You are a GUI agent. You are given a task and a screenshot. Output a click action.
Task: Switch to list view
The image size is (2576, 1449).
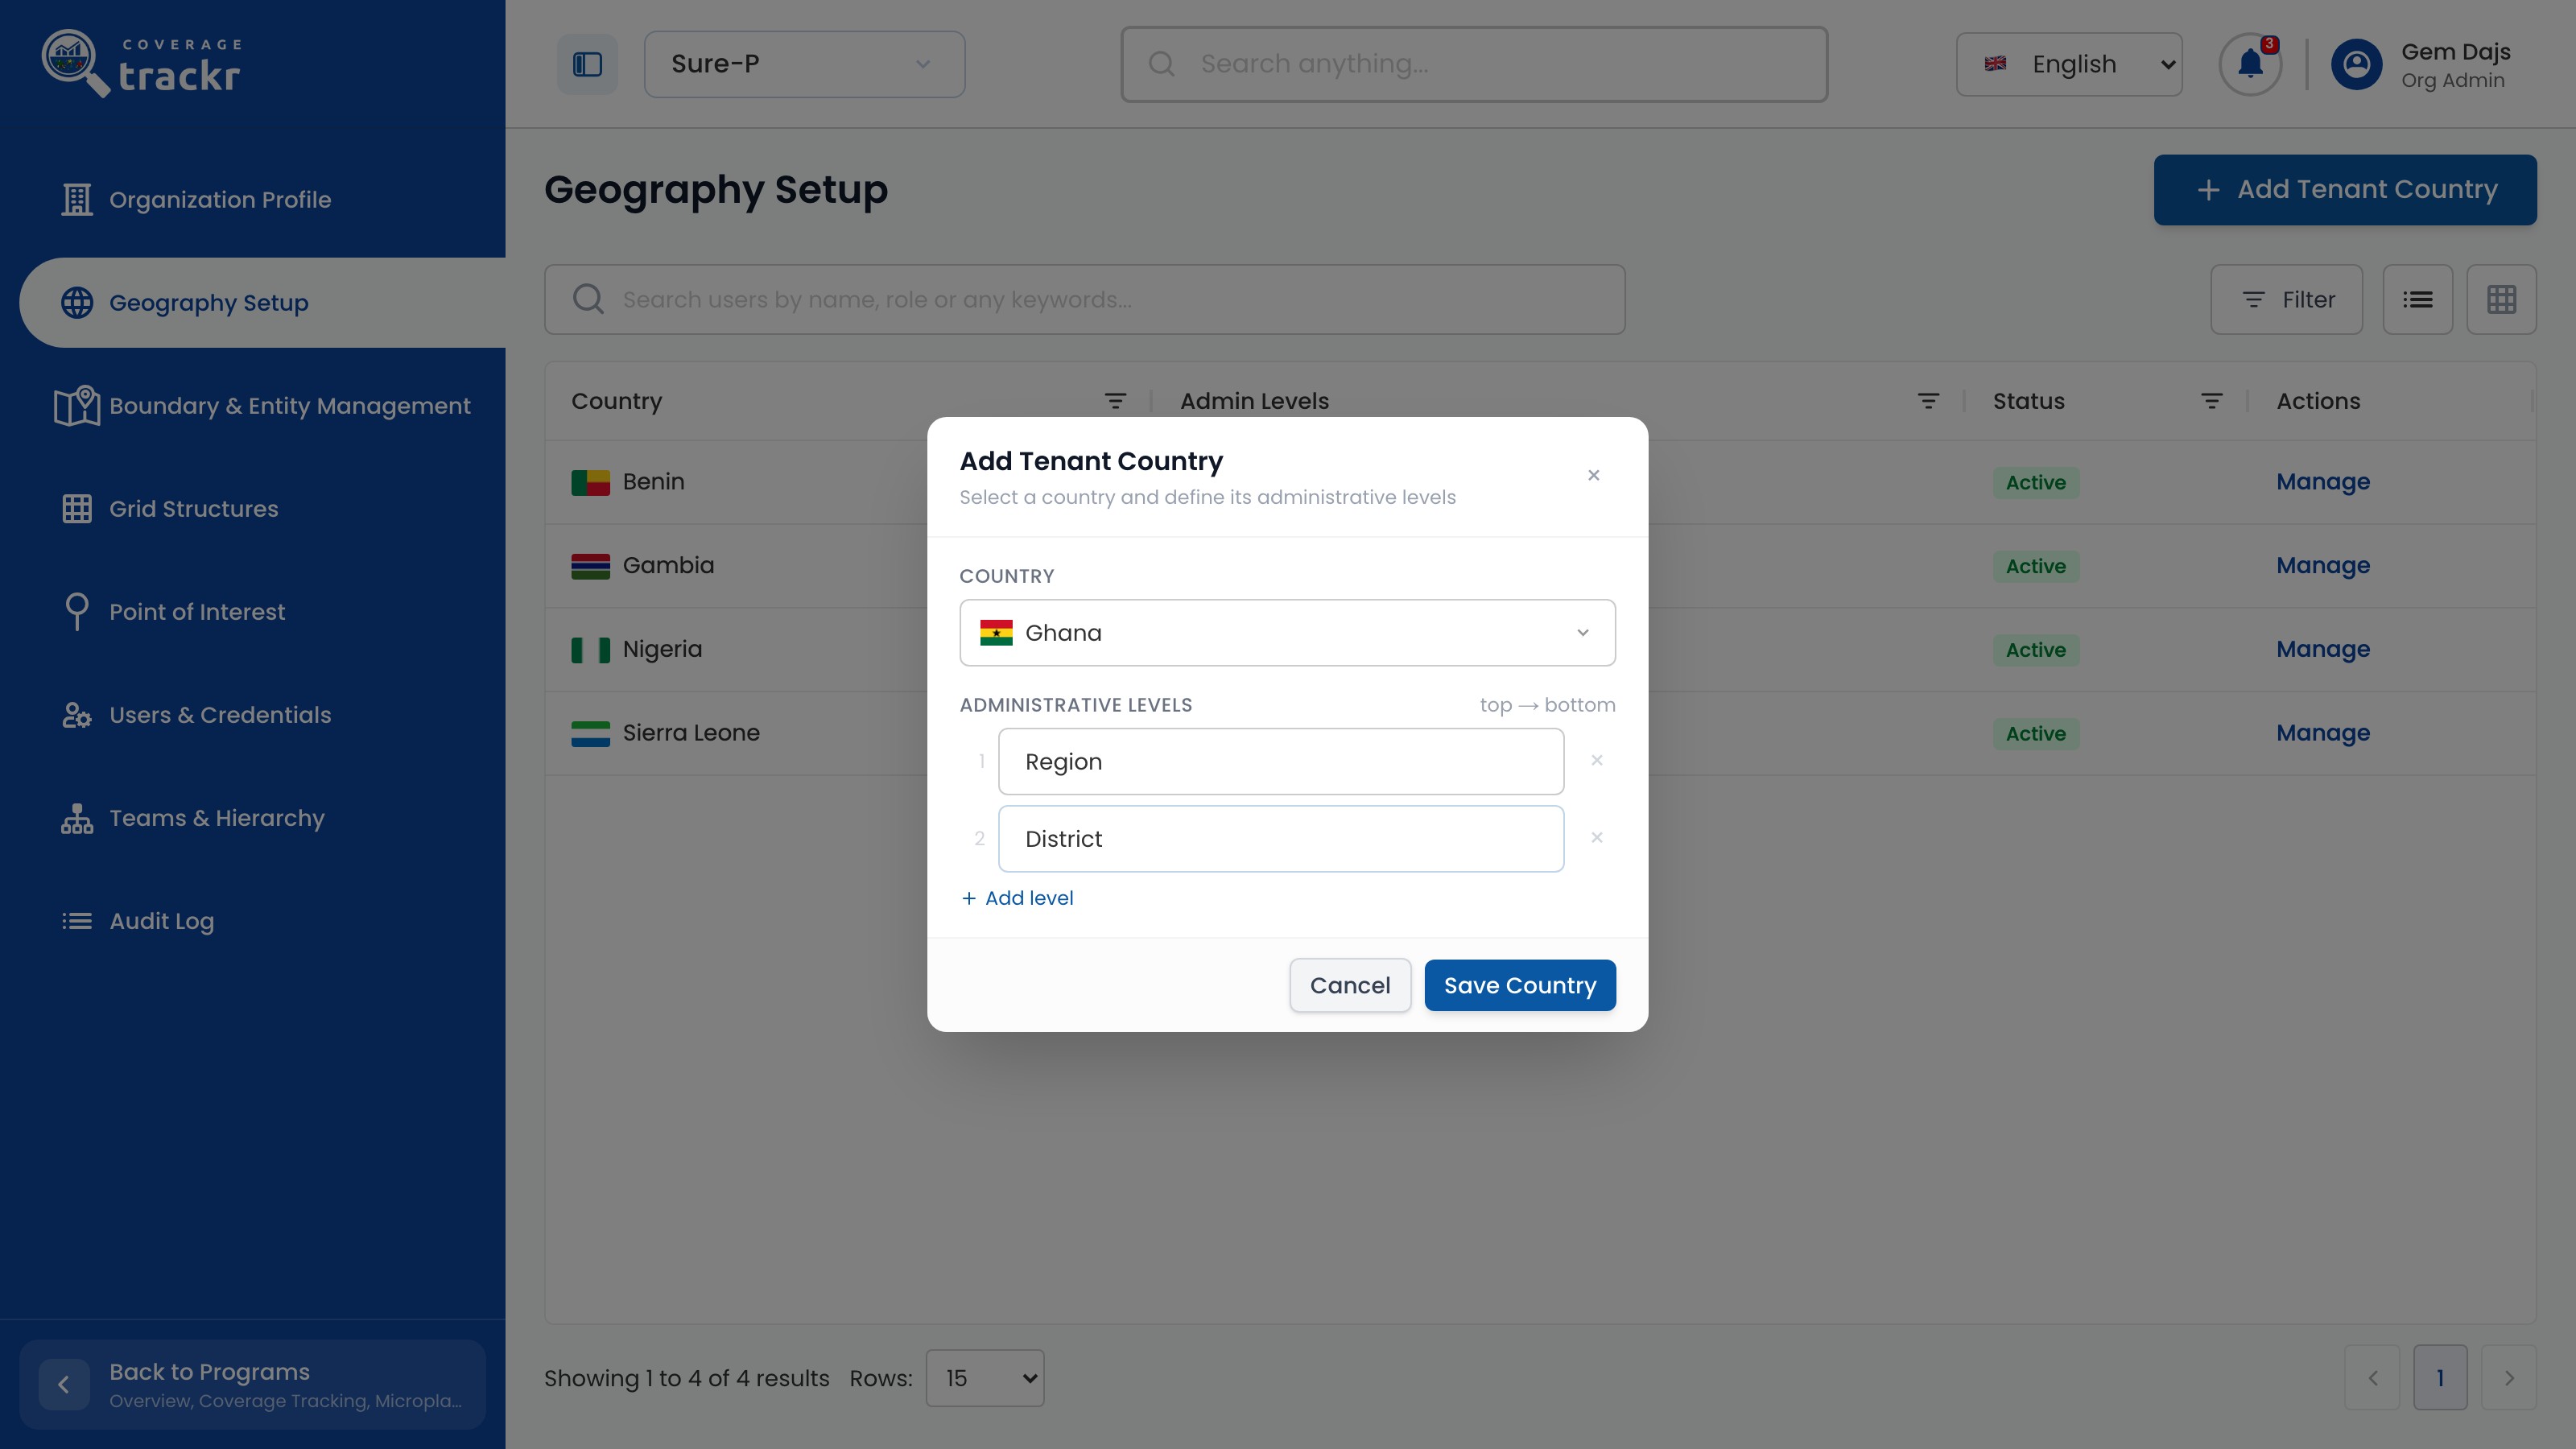tap(2417, 299)
